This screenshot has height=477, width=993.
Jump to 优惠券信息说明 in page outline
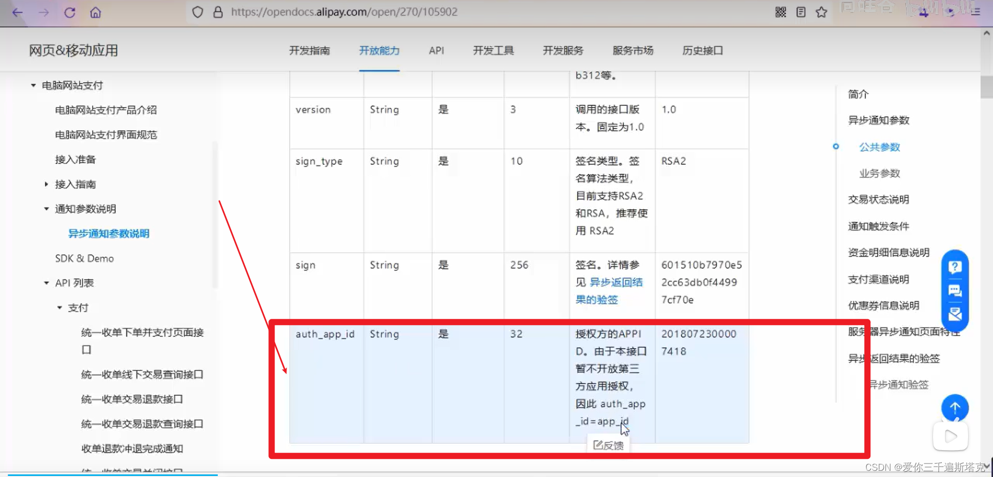[884, 305]
